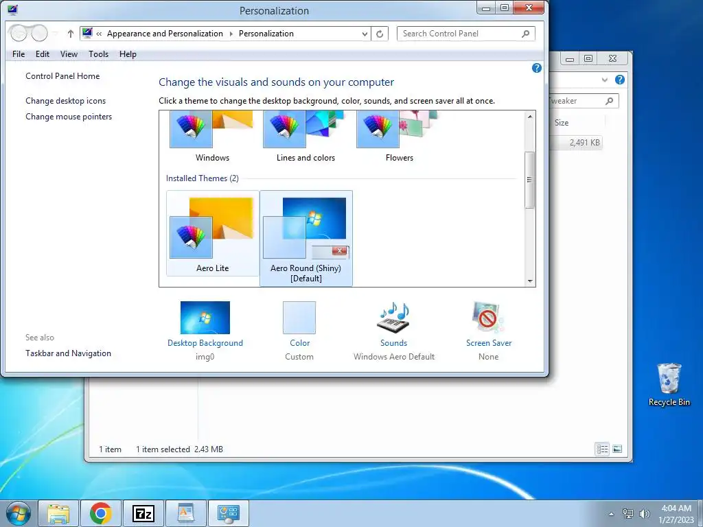The width and height of the screenshot is (703, 527).
Task: Open the Screen Saver icon
Action: coord(488,317)
